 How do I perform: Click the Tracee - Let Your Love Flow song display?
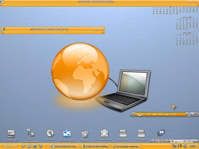(160, 114)
